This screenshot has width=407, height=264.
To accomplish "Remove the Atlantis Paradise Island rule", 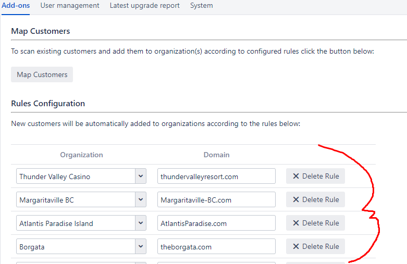I will click(315, 223).
